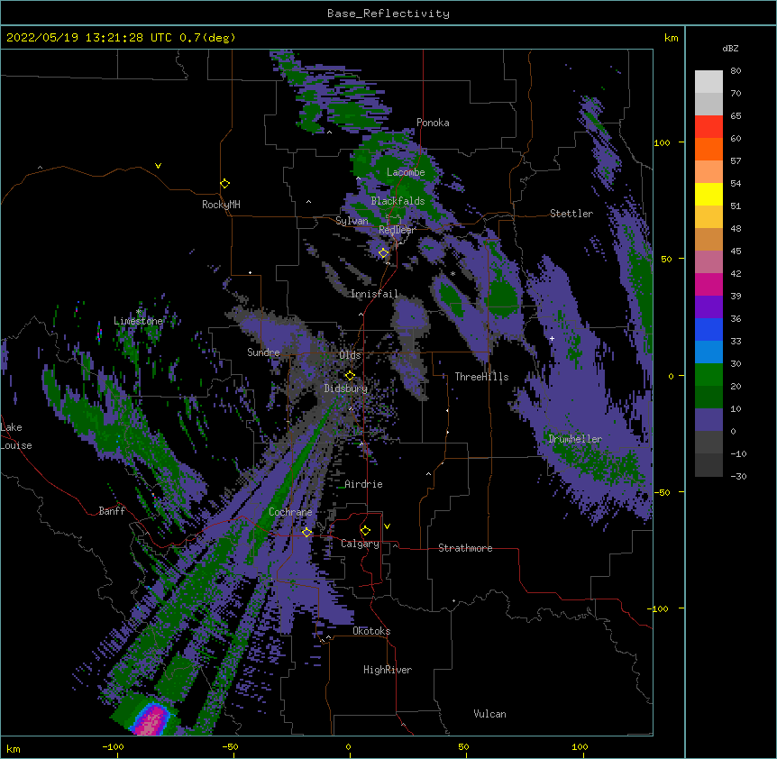Click the 100 tick on the right axis

(662, 142)
